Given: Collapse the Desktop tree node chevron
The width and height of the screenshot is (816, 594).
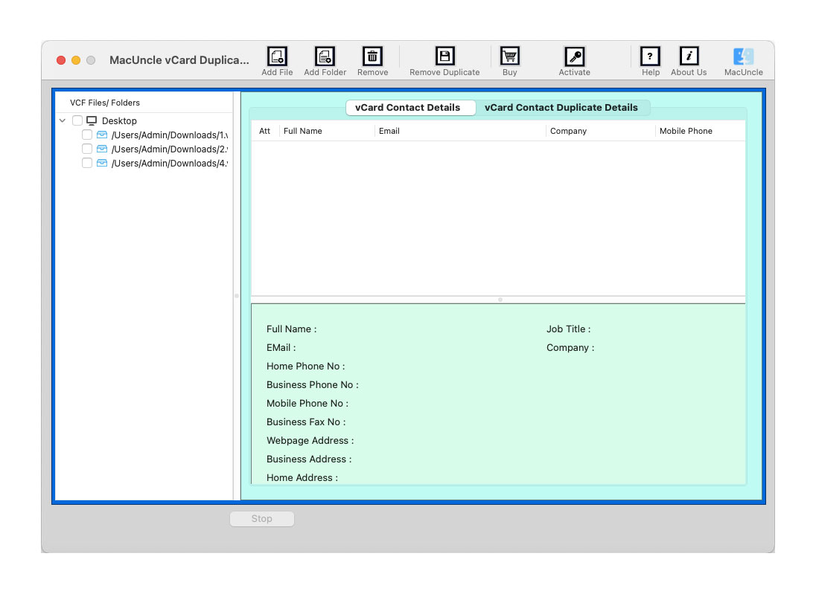Looking at the screenshot, I should point(63,120).
